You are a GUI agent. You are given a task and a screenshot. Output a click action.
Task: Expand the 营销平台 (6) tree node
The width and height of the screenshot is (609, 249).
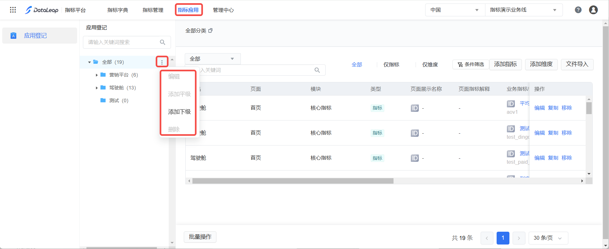(x=97, y=75)
